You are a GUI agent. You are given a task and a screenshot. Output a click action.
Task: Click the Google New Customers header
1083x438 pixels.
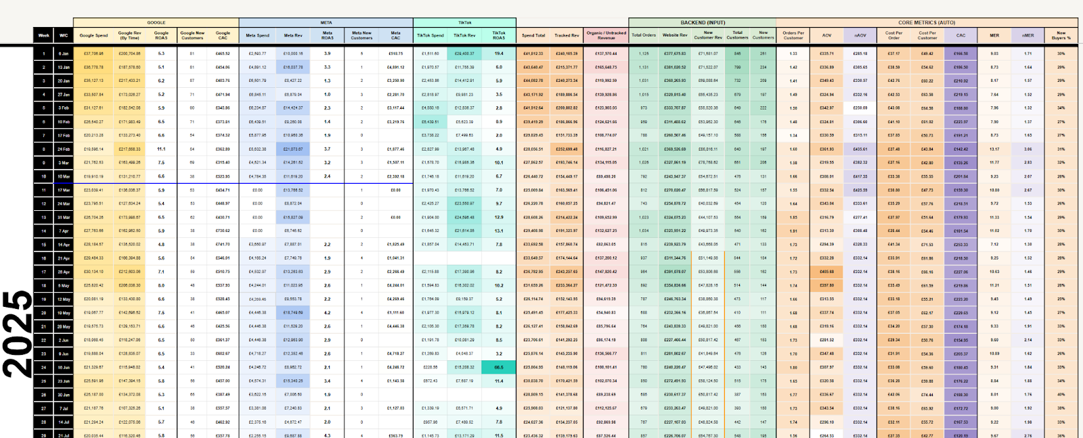[192, 35]
